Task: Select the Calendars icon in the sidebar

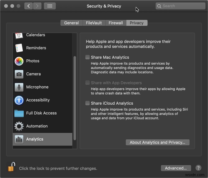Action: tap(19, 36)
